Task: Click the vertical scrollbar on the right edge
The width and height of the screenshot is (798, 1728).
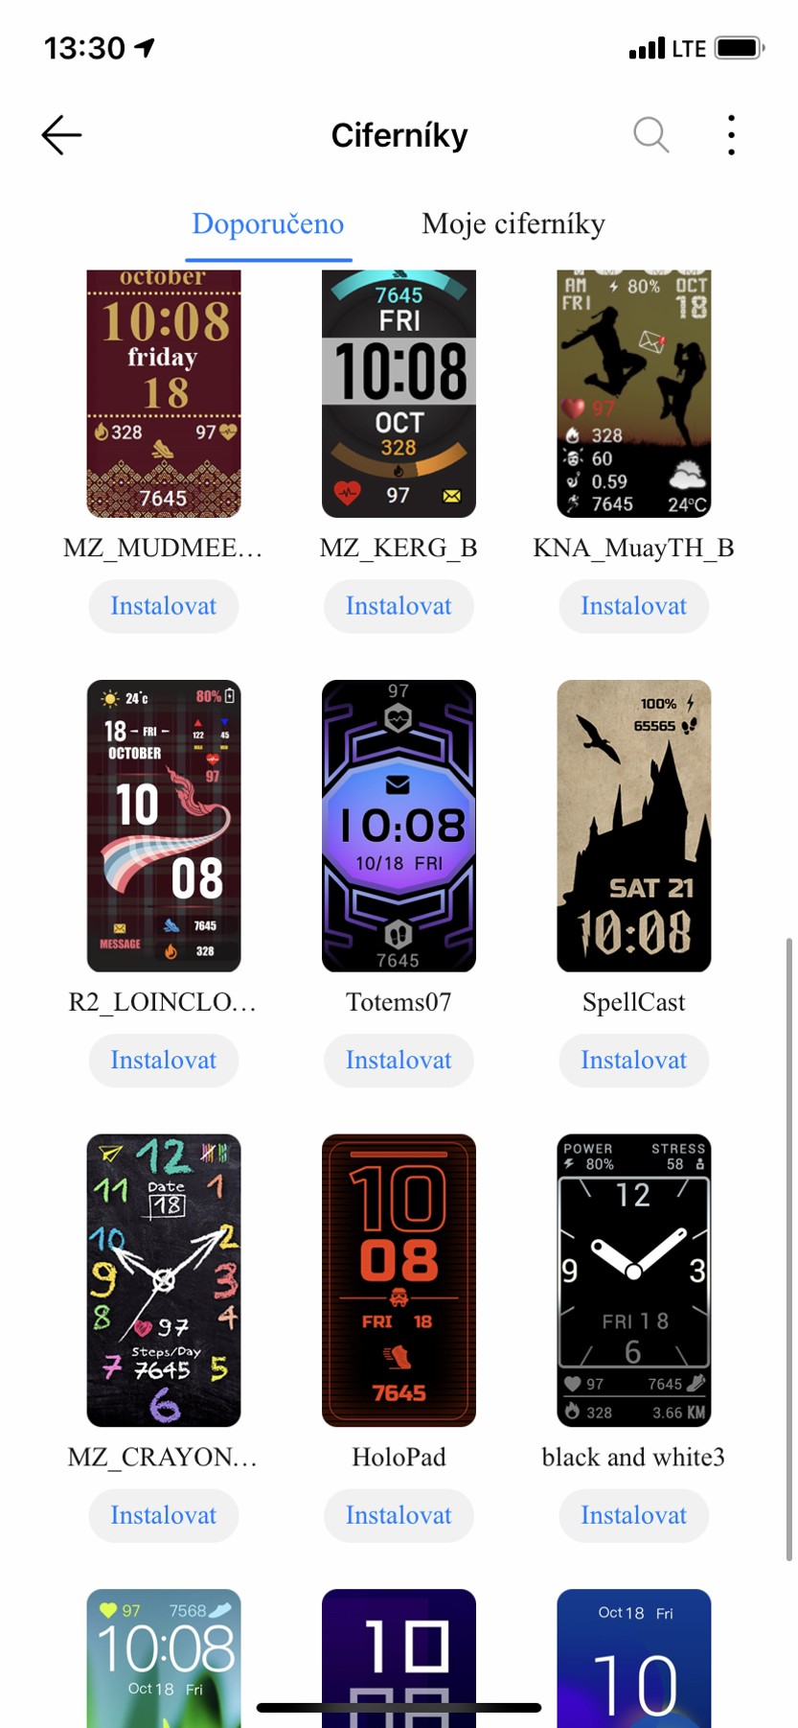Action: (x=789, y=1249)
